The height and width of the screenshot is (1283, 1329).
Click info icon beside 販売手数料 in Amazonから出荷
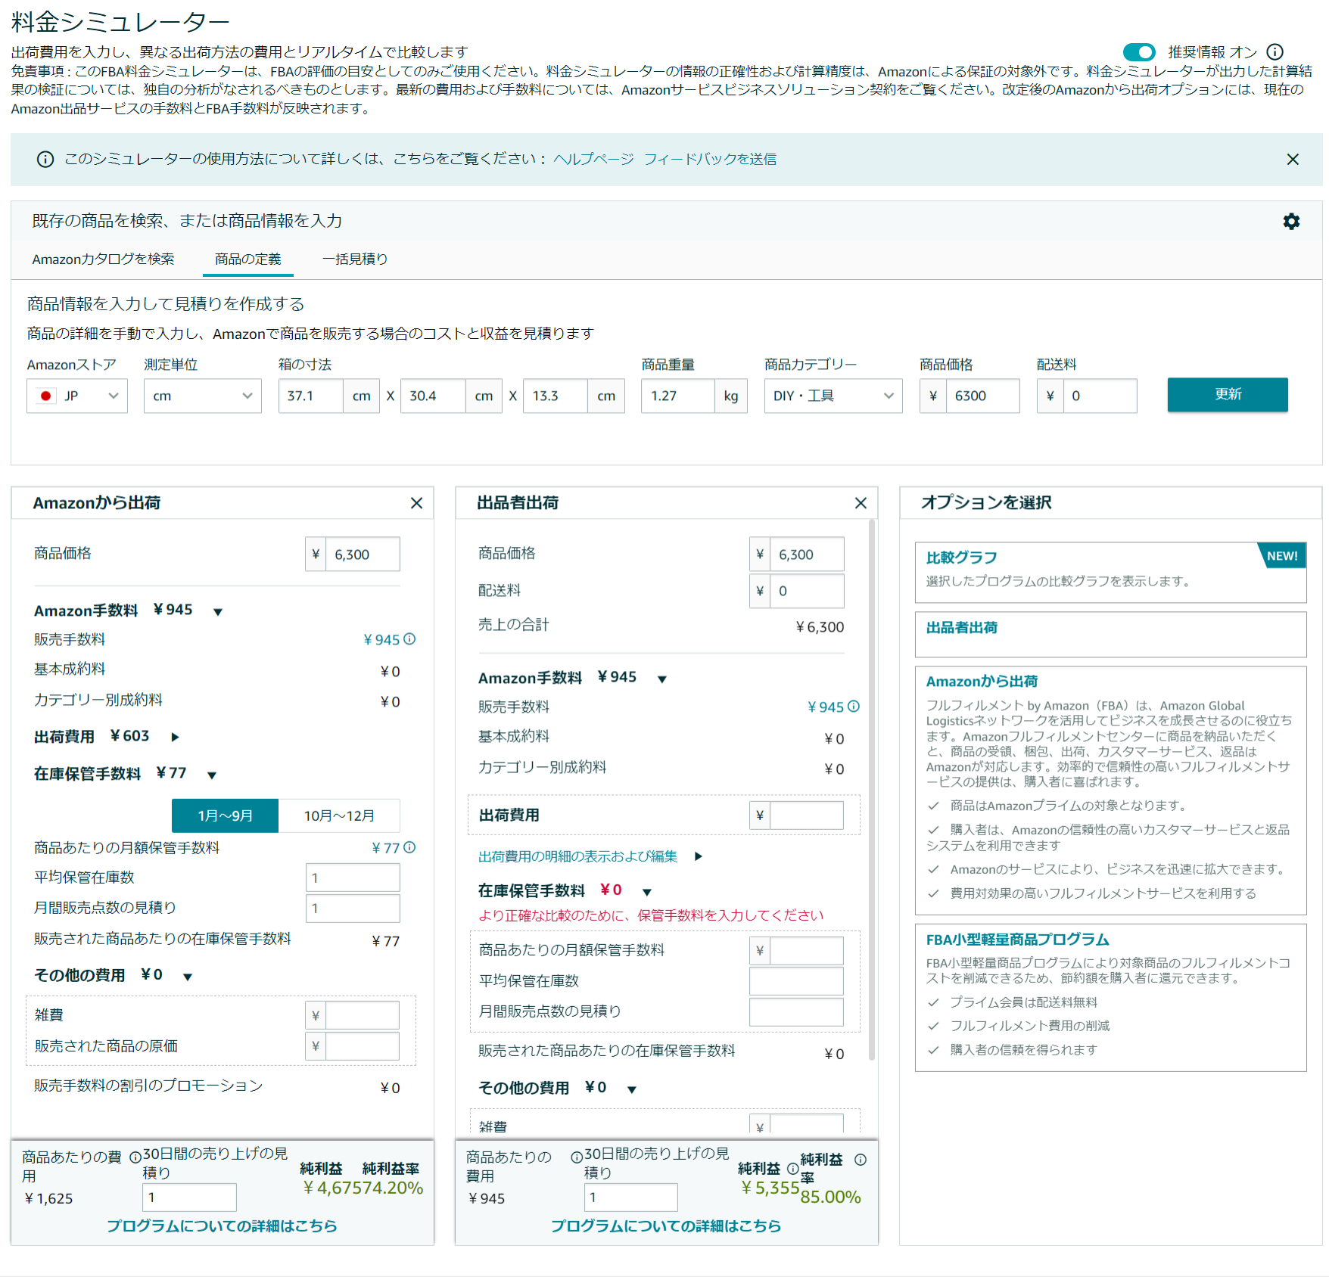(x=409, y=639)
